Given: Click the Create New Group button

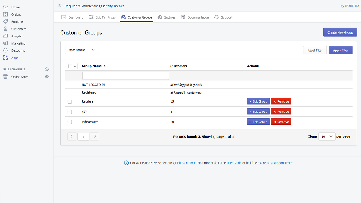Looking at the screenshot, I should click(x=340, y=32).
